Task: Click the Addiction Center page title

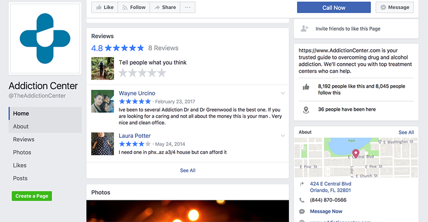Action: point(43,86)
